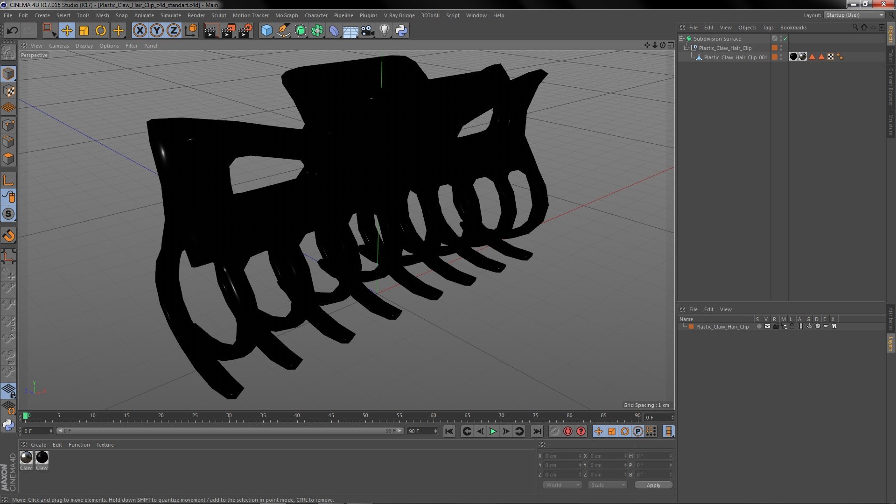Select the first Claw material swatch
This screenshot has width=896, height=504.
pyautogui.click(x=26, y=458)
